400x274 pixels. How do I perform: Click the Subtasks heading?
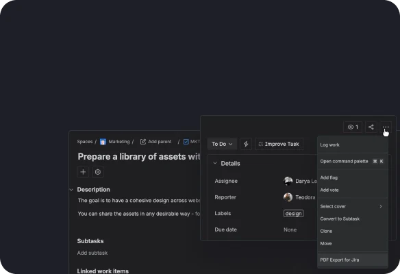pos(90,241)
